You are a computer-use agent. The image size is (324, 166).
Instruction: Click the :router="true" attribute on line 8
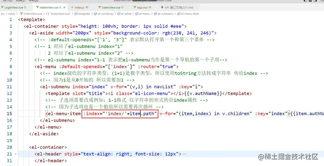click(157, 66)
